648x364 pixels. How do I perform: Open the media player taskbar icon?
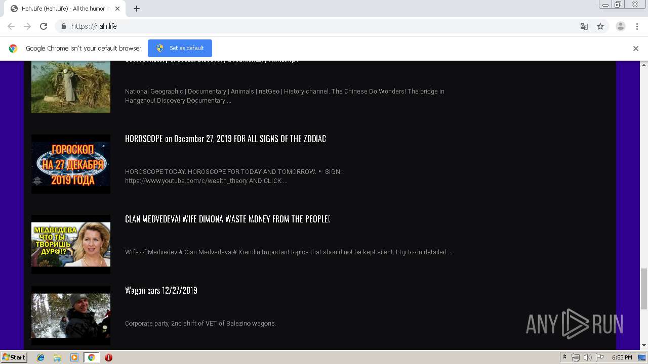pos(74,357)
